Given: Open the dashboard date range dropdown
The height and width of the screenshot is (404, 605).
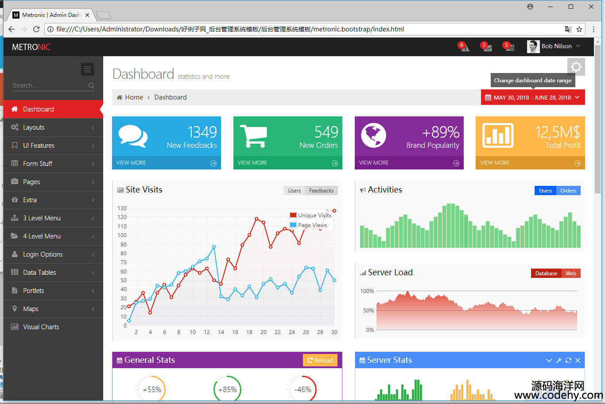Looking at the screenshot, I should pos(533,97).
